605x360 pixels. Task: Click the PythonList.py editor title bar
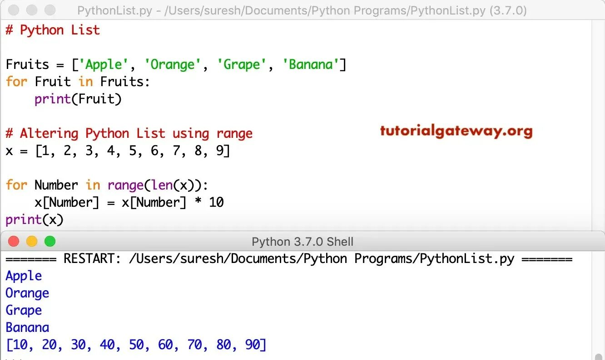pos(302,10)
